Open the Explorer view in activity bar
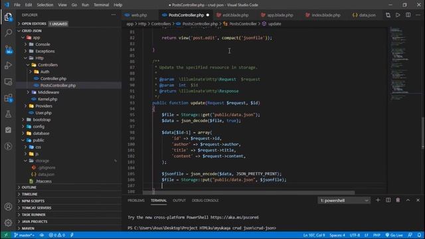425x239 pixels. coord(8,17)
